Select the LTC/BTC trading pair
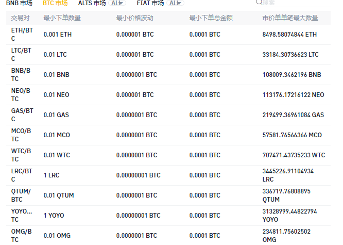Screen dimensions: 343x245 22,55
